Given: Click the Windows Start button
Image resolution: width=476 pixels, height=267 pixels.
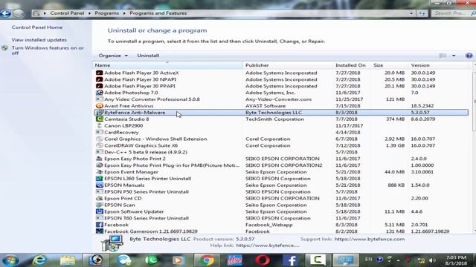Looking at the screenshot, I should (x=10, y=260).
